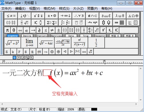Image resolution: width=144 pixels, height=112 pixels.
Task: Open the products and set theory templates palette
Action: (106, 23)
